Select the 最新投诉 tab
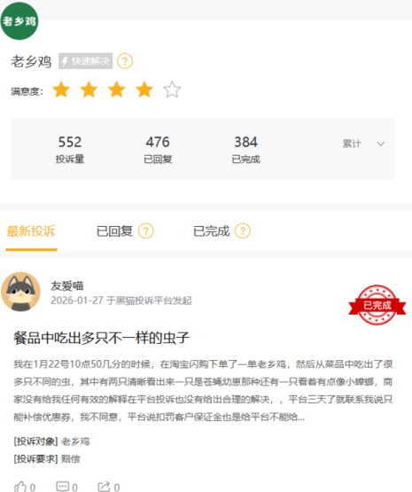Viewport: 412px width, 492px height. (31, 231)
